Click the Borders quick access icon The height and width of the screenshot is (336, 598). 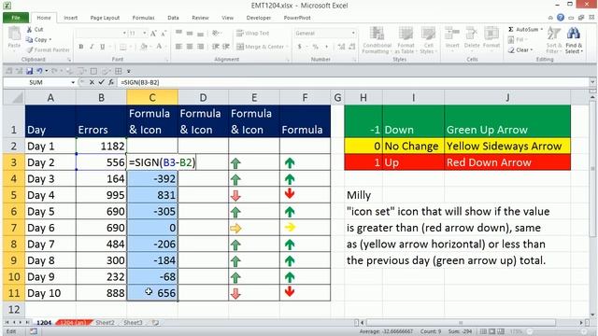point(119,71)
